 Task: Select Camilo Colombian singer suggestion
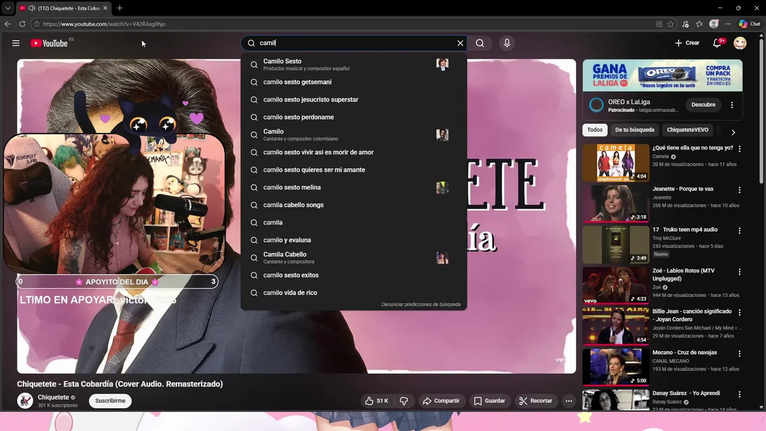point(354,135)
